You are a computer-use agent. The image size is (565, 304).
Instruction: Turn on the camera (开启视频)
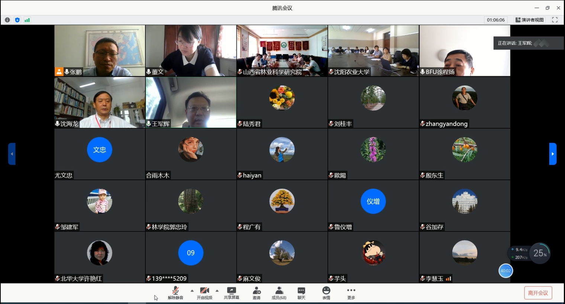pyautogui.click(x=204, y=292)
